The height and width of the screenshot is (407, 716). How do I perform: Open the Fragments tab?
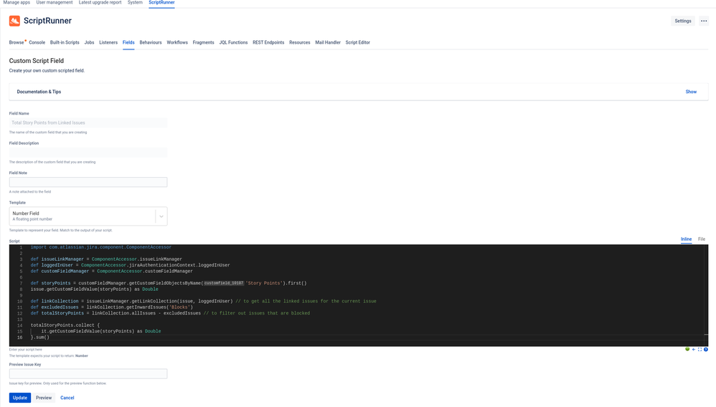tap(203, 42)
